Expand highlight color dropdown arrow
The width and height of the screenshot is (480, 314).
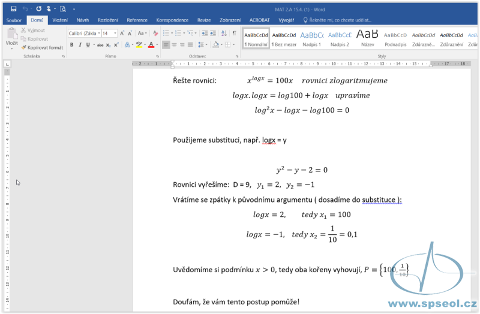145,44
